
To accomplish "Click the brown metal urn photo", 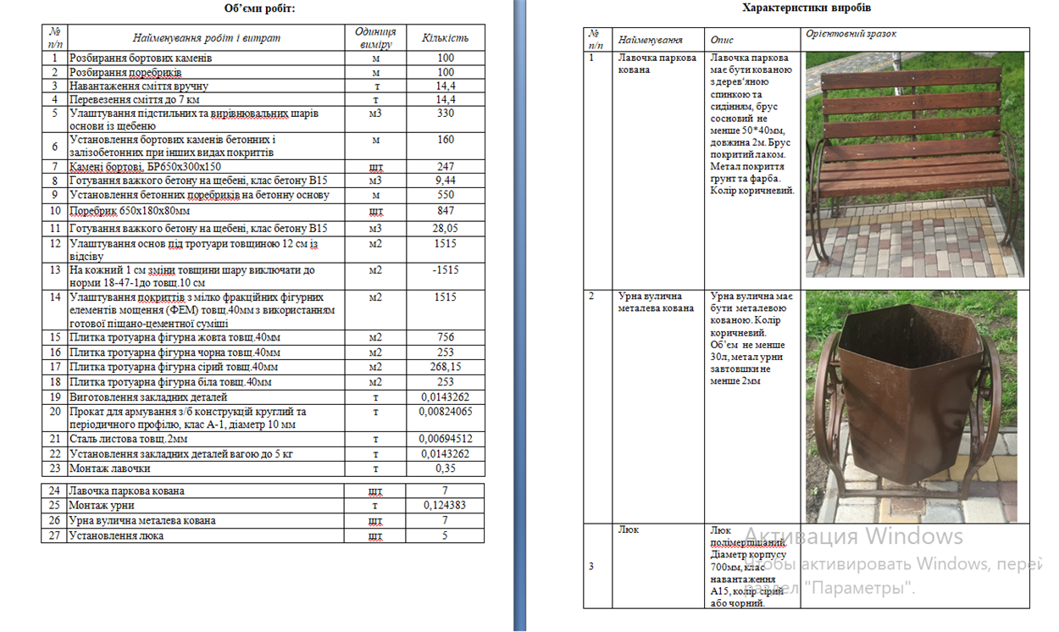I will coord(911,407).
